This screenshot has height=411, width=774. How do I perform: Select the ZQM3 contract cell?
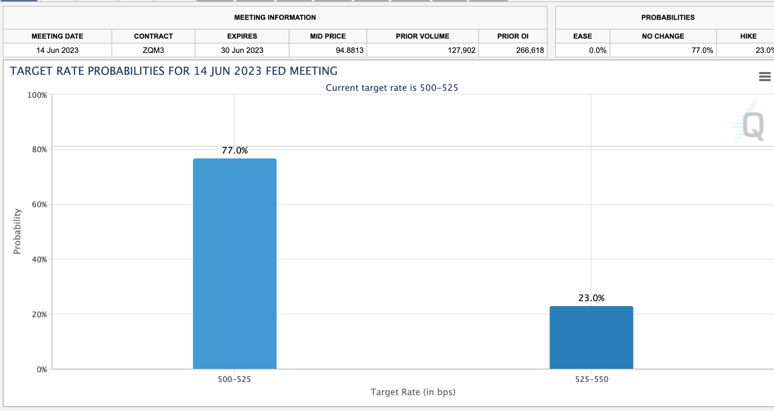(153, 50)
